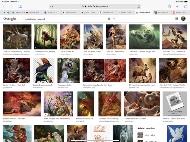Click 'Amazon | Dances With Wool..' caption
This screenshot has width=190, height=142.
tap(174, 119)
